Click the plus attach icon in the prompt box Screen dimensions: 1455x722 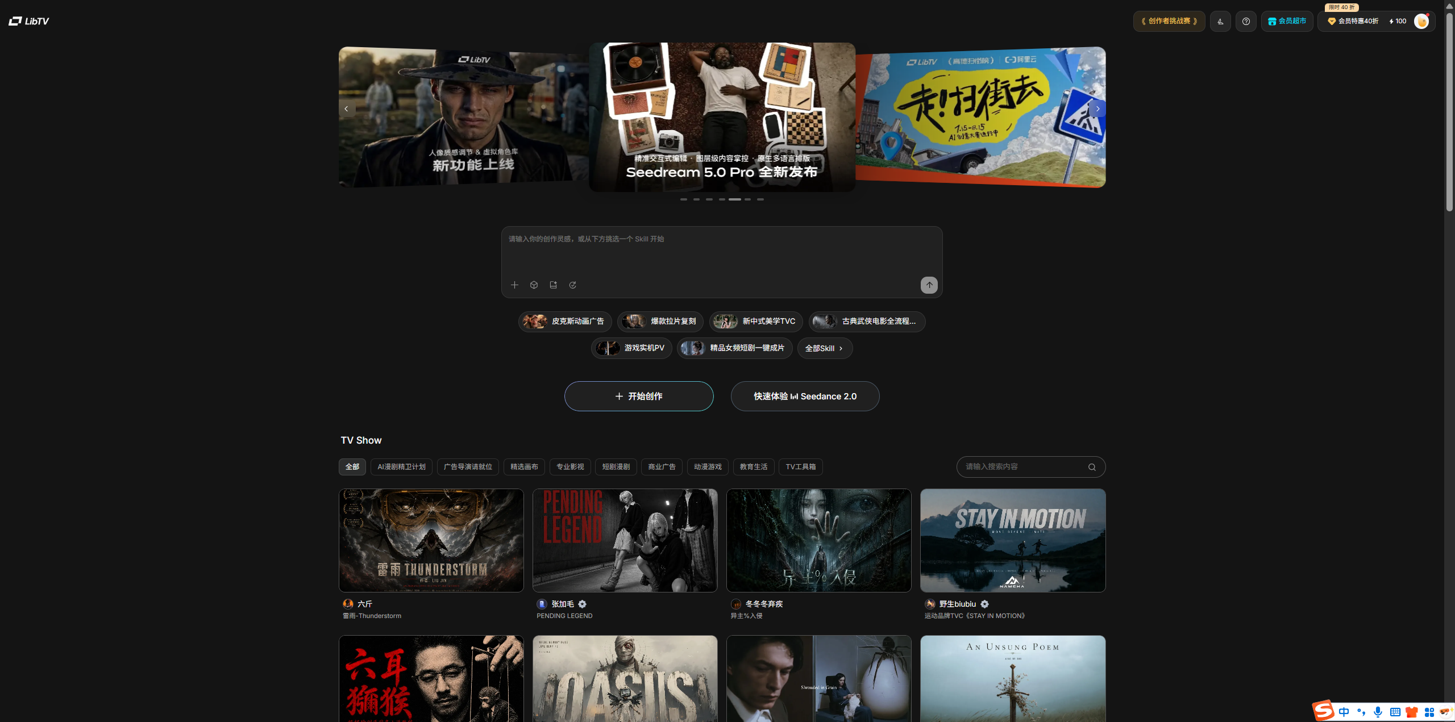point(514,285)
